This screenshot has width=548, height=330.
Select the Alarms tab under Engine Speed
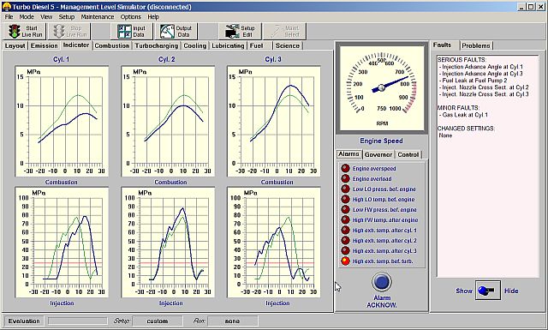[x=348, y=154]
